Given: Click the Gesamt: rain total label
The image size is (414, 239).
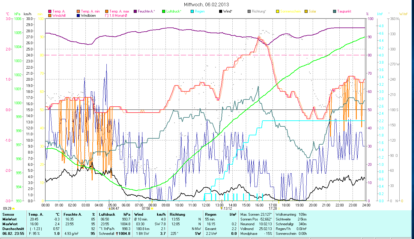Looking at the screenshot, I should pyautogui.click(x=210, y=229).
